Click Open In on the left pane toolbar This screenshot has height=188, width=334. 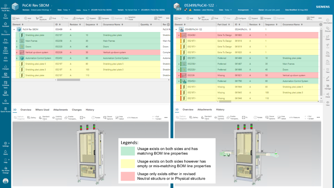[x=158, y=18]
